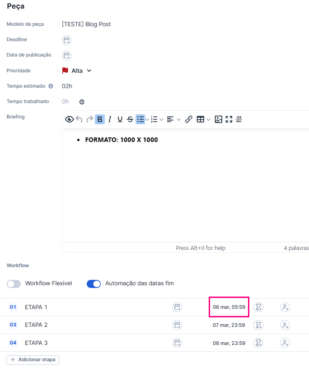Click the red priority flag icon
Screen dimensions: 309x368
(65, 71)
